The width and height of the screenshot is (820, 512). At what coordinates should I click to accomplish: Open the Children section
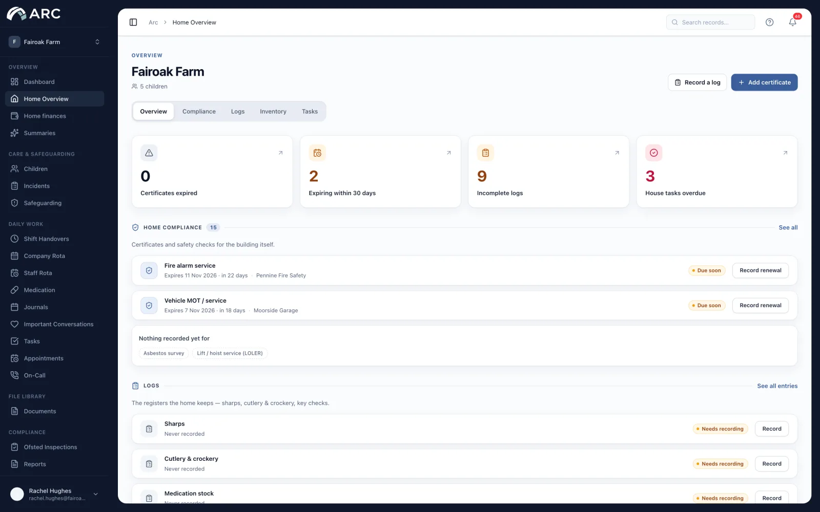point(54,169)
